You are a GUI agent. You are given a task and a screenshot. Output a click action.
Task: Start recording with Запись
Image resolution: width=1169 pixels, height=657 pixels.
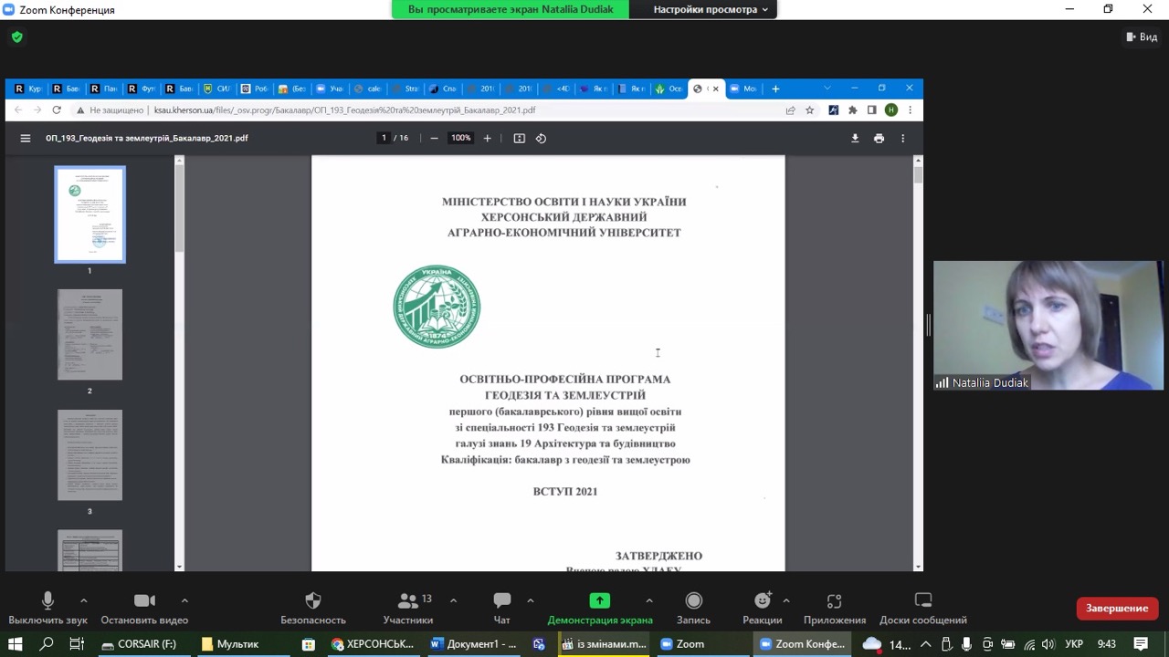click(694, 609)
